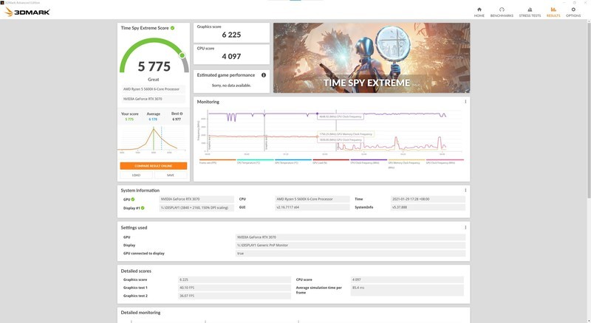The width and height of the screenshot is (591, 323).
Task: Click the Time Spy Extreme banner image
Action: 371,58
